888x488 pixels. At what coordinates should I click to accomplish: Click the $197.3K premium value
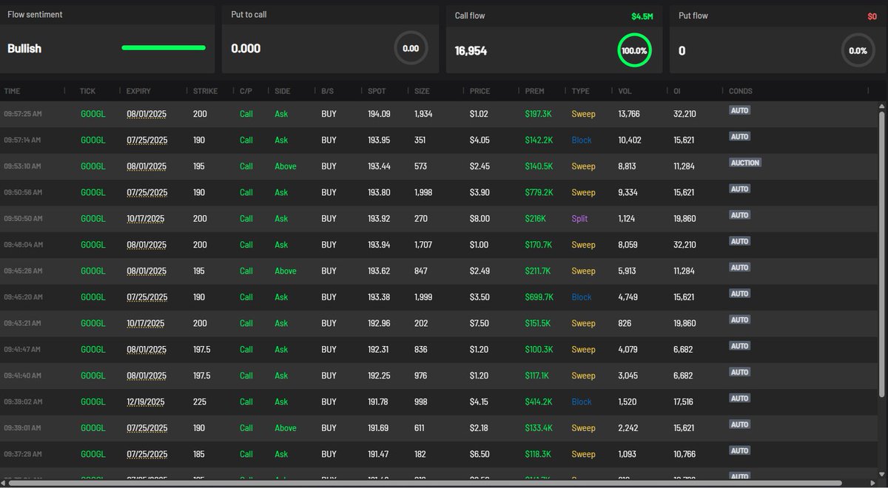[x=539, y=114]
